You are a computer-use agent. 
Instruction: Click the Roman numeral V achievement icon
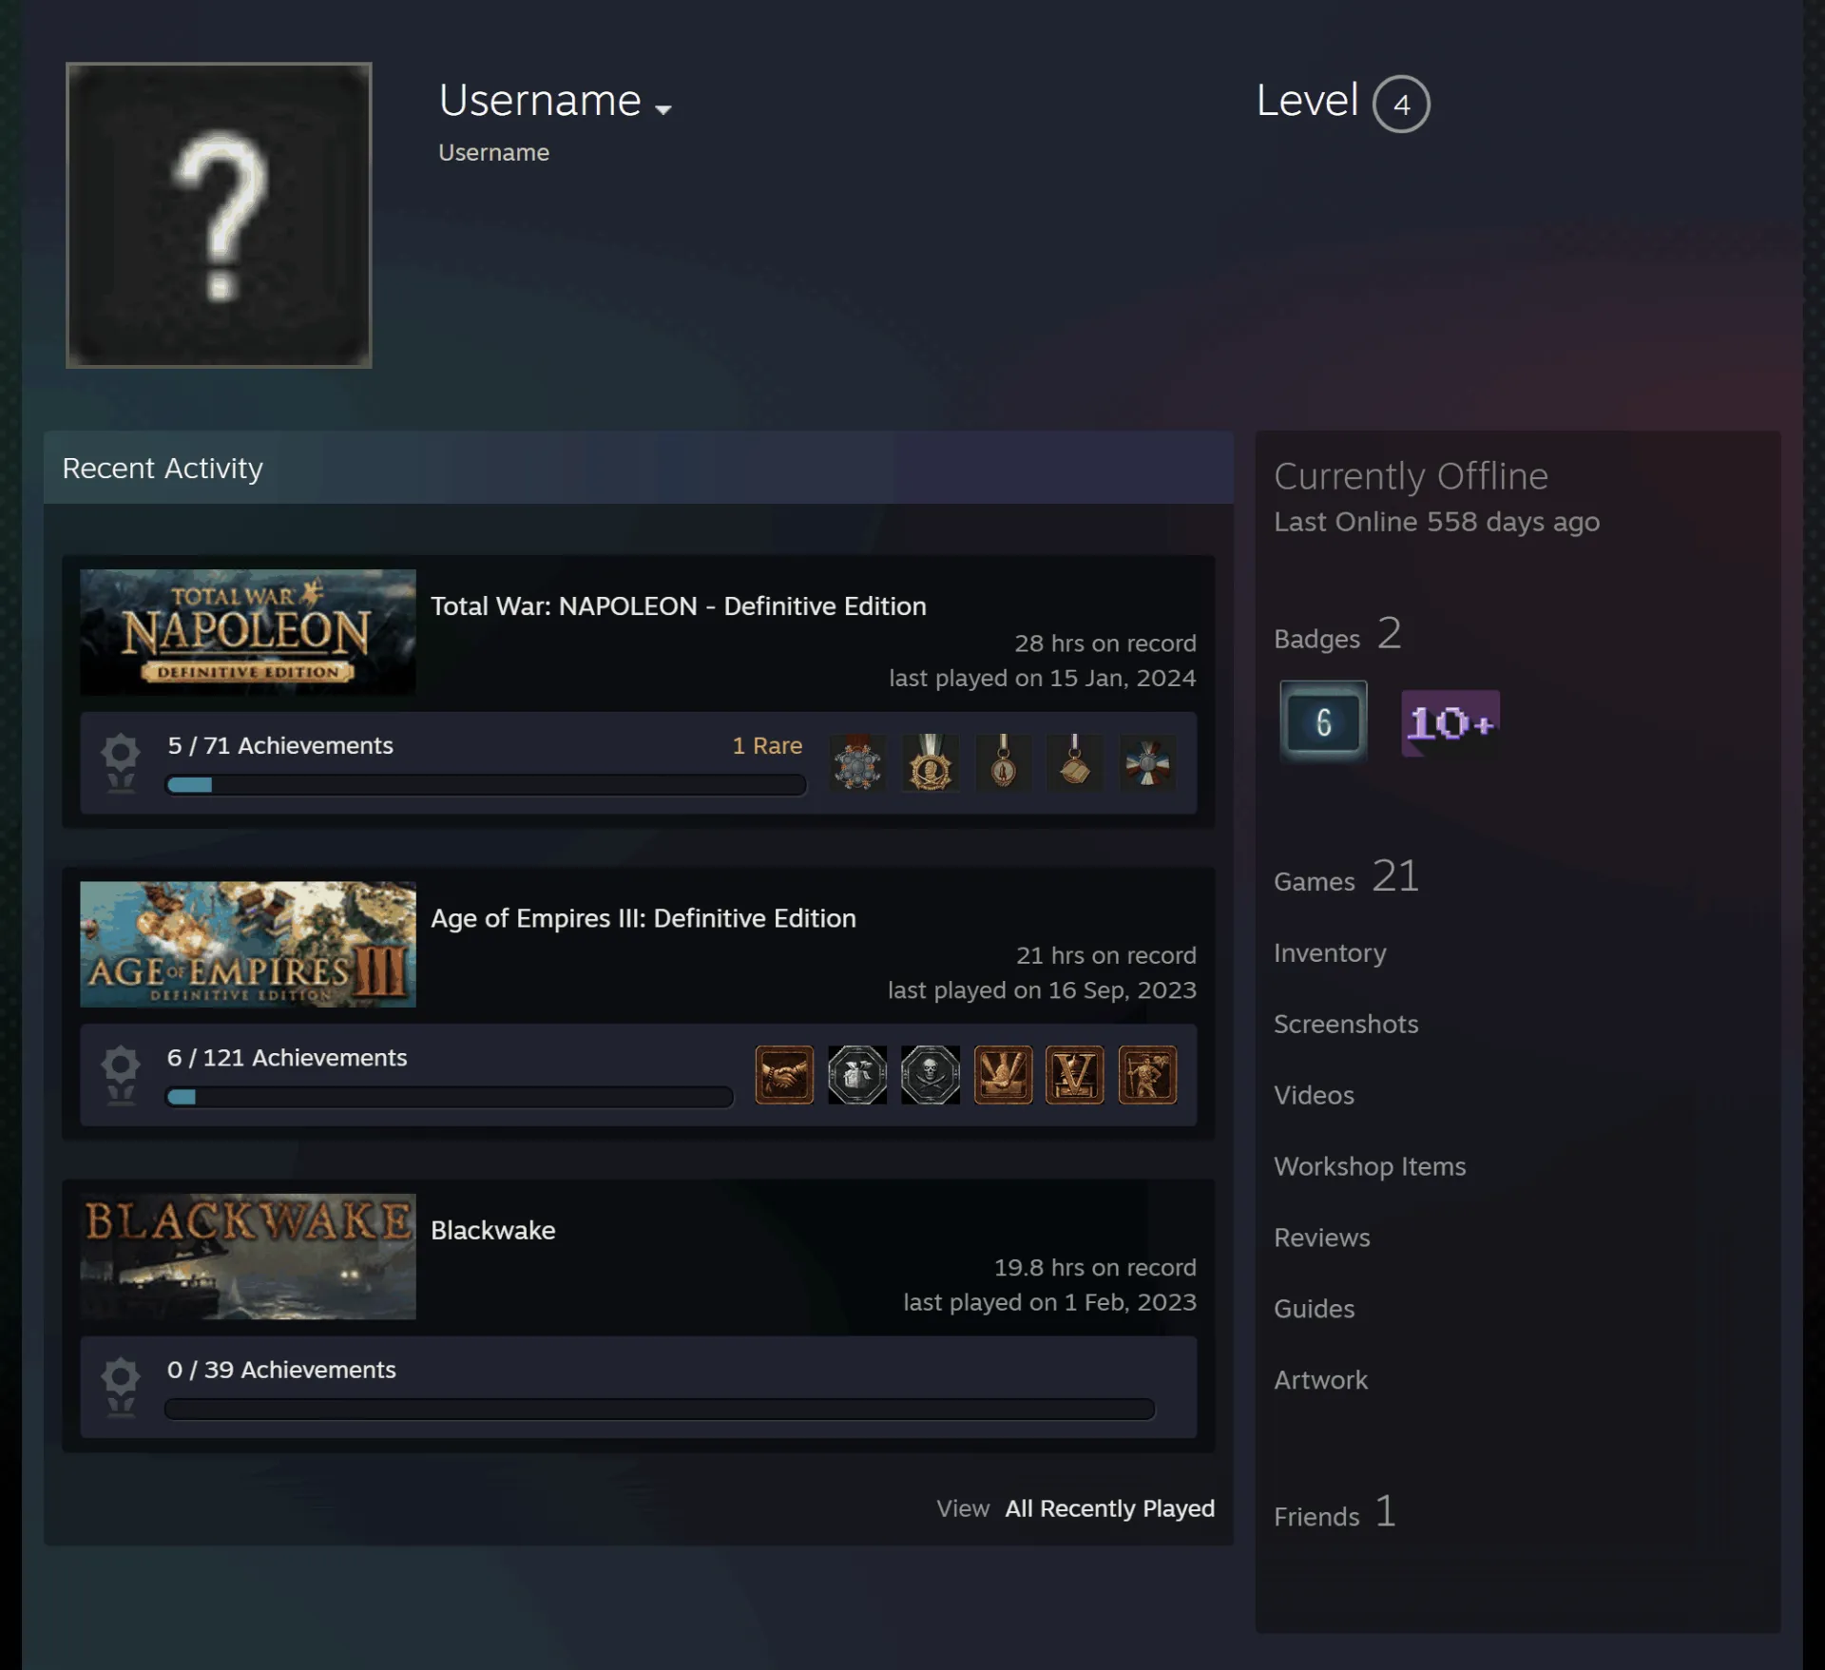[1075, 1074]
